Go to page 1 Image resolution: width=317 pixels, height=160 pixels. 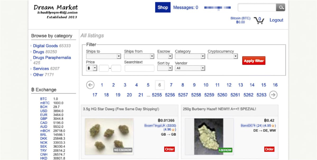pyautogui.click(x=102, y=85)
